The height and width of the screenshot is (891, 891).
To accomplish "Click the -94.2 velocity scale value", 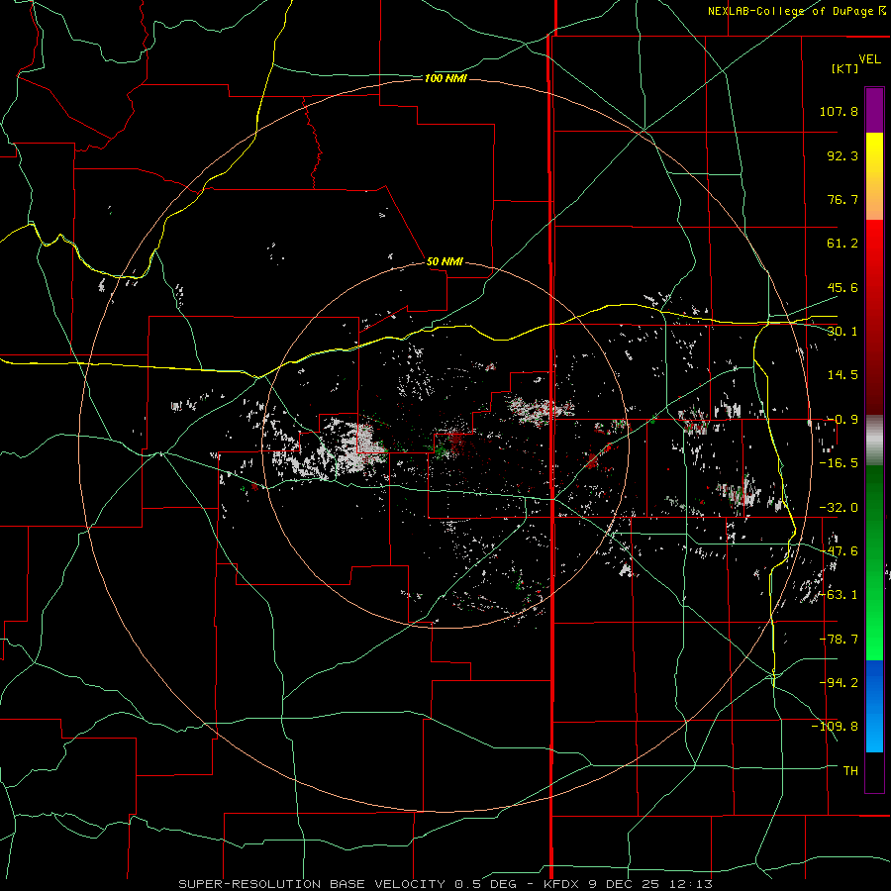I will click(x=839, y=683).
